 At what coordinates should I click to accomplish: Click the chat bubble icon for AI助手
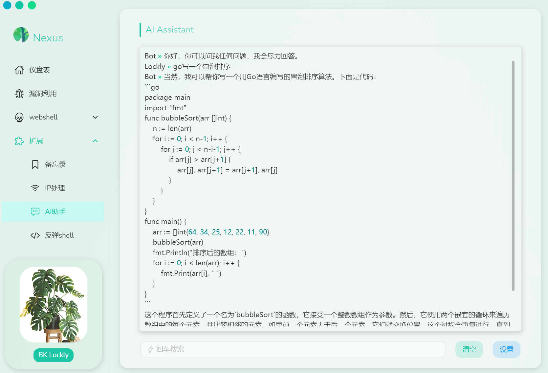pos(35,212)
